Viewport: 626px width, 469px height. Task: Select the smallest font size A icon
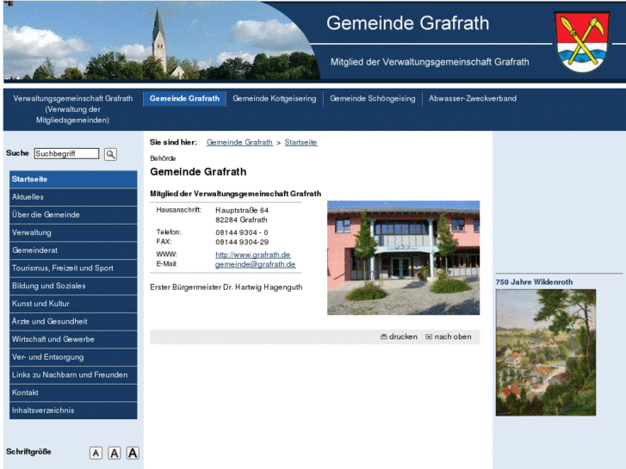(96, 453)
